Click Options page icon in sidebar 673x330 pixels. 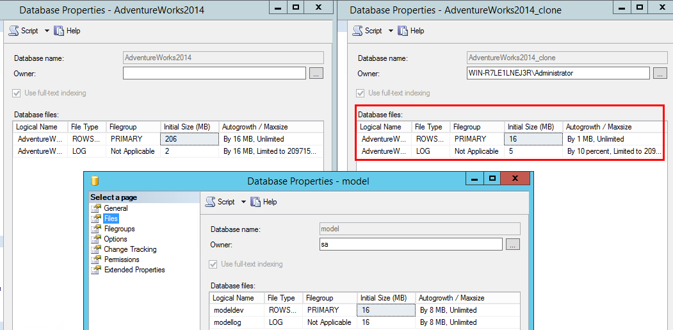tap(96, 239)
